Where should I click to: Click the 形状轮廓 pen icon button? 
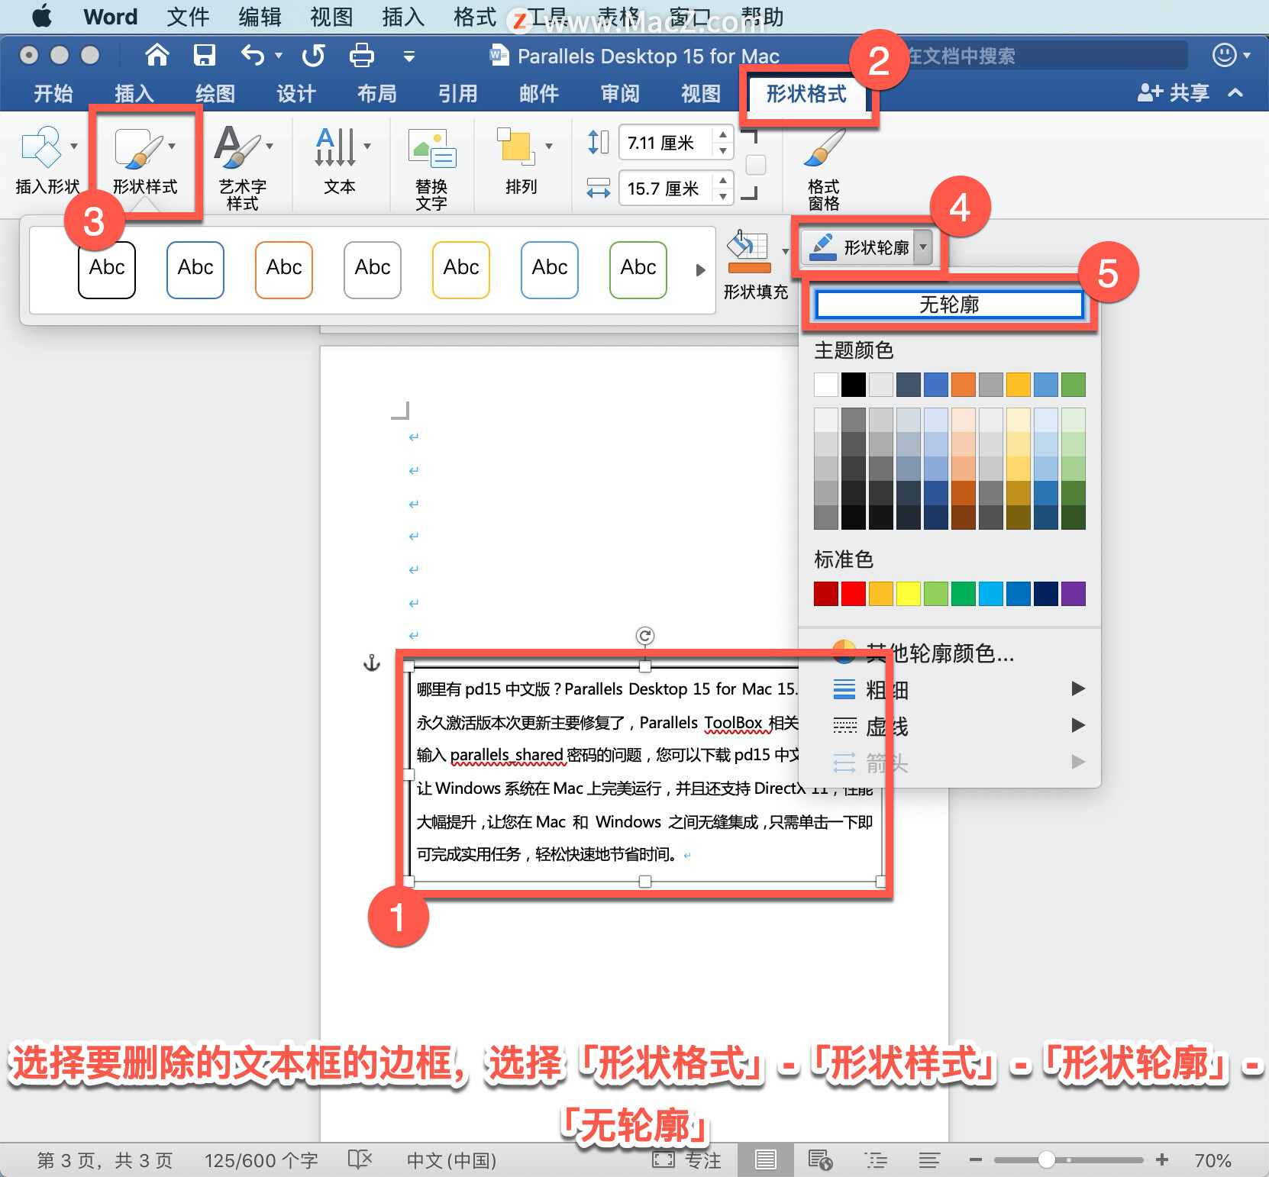point(858,247)
